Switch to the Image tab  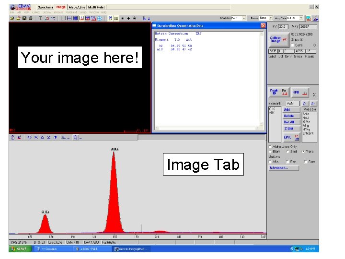[x=60, y=7]
